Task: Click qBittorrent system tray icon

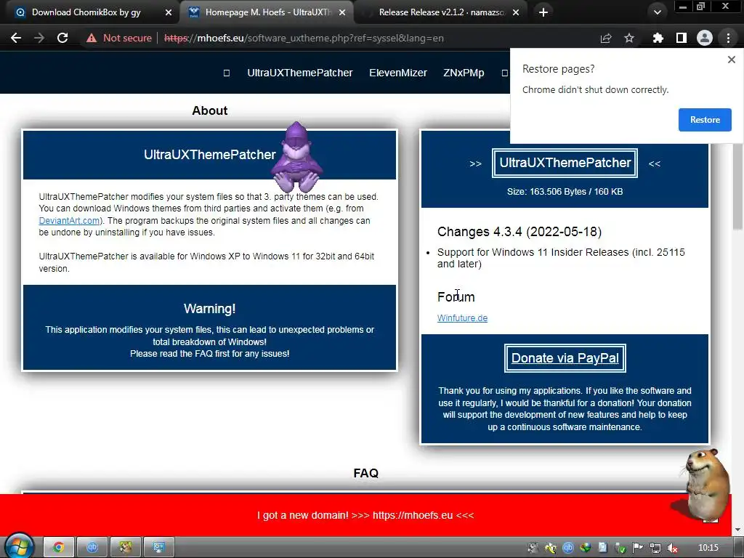Action: [568, 548]
